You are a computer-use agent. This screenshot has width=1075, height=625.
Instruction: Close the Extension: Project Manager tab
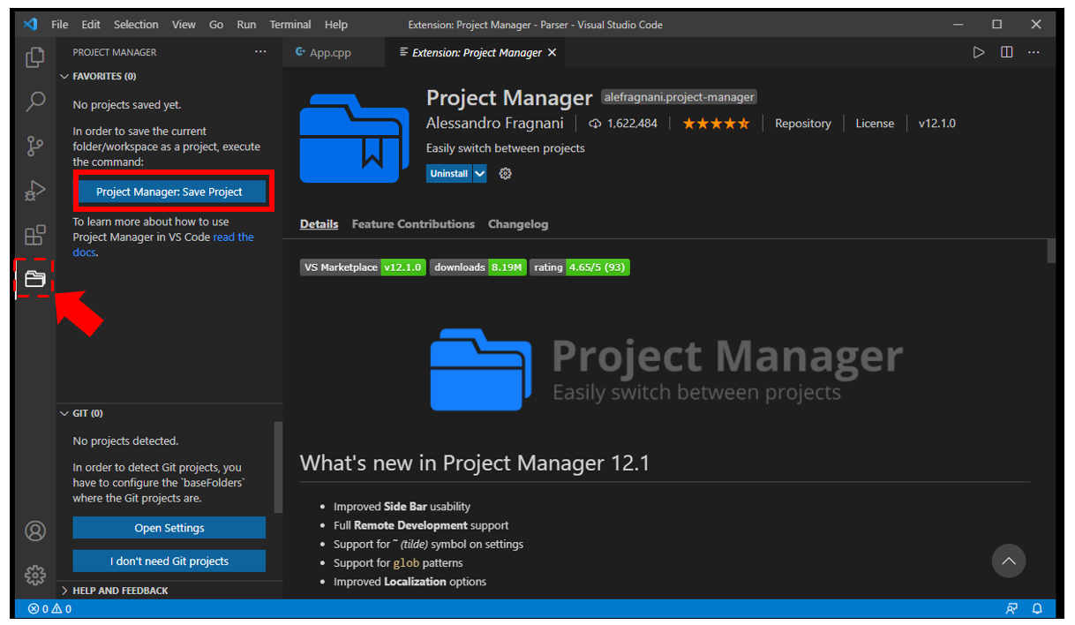pyautogui.click(x=553, y=53)
